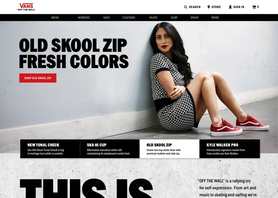Click the Vans logo in the header
The height and width of the screenshot is (198, 278).
[x=26, y=7]
